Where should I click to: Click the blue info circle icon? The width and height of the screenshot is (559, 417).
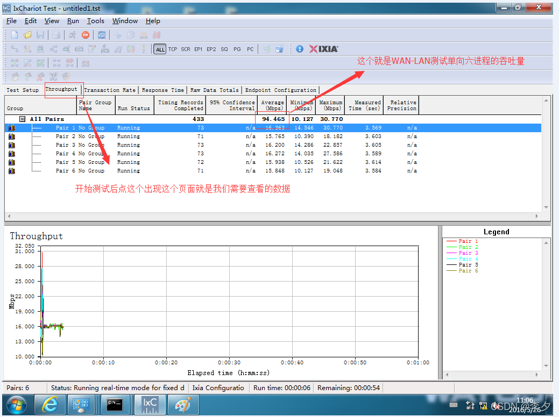300,49
